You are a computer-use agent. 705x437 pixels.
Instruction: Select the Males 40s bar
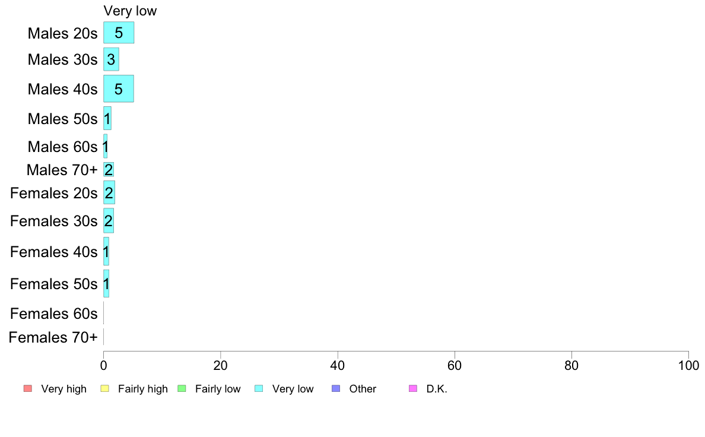click(119, 88)
